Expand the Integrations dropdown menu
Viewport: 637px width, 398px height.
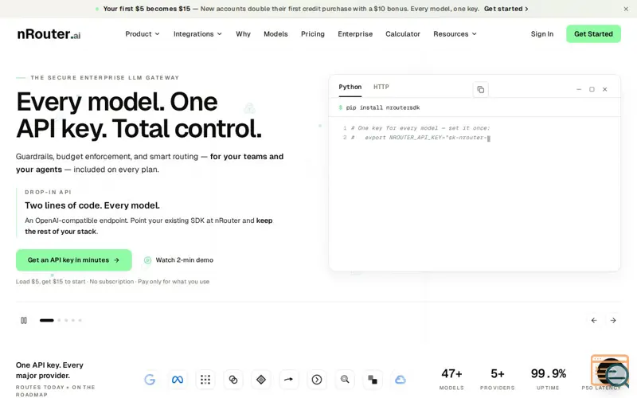point(197,34)
